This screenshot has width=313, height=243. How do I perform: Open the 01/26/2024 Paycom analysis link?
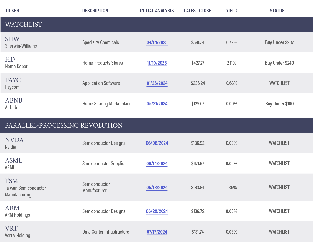tap(157, 83)
